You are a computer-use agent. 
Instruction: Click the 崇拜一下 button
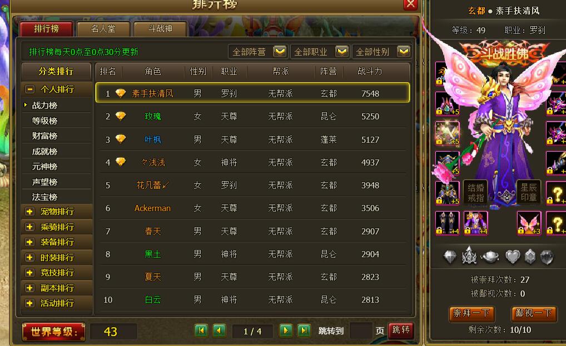click(x=472, y=314)
